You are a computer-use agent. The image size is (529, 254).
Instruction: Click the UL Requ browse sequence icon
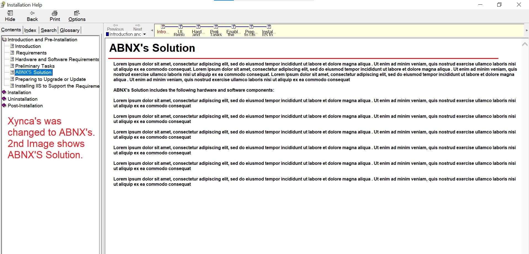(181, 26)
